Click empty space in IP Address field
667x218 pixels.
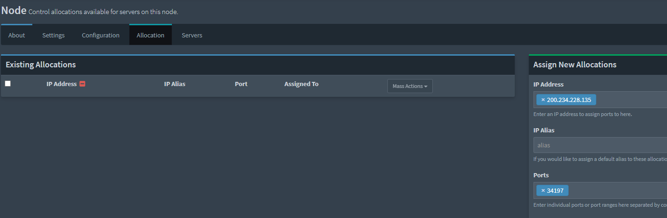tap(632, 100)
